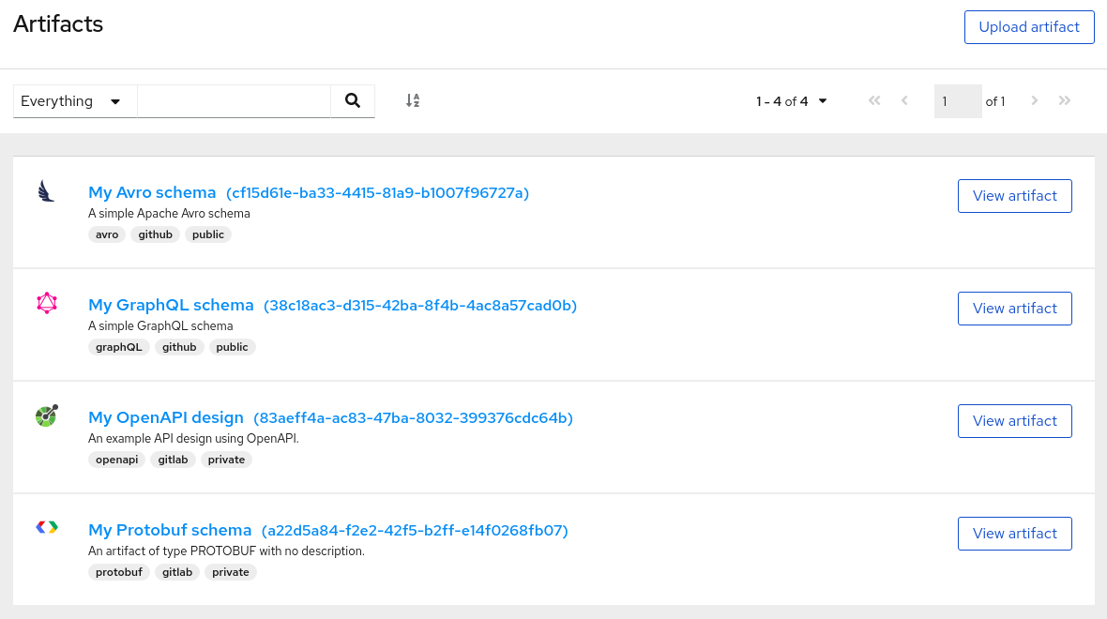Click the Upload artifact button
This screenshot has height=619, width=1107.
[x=1029, y=27]
